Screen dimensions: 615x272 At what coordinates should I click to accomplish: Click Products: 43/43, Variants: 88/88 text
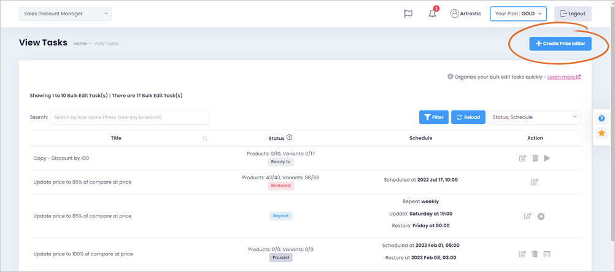pyautogui.click(x=281, y=177)
